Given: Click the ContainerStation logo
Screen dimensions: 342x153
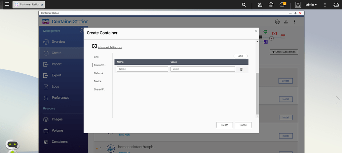Looking at the screenshot, I should point(65,21).
